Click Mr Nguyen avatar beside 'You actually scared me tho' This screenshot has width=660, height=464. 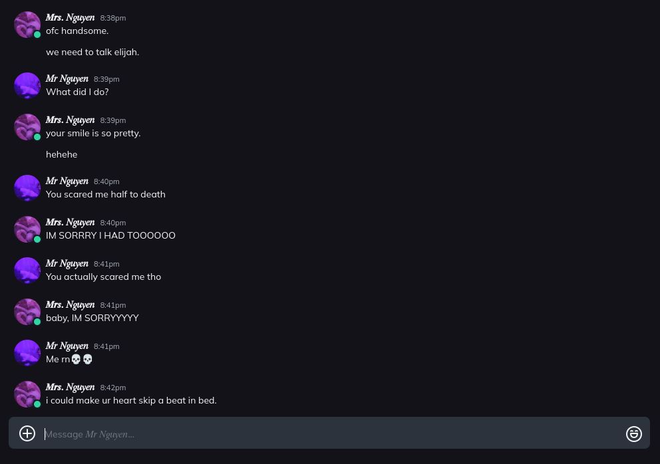(x=27, y=271)
